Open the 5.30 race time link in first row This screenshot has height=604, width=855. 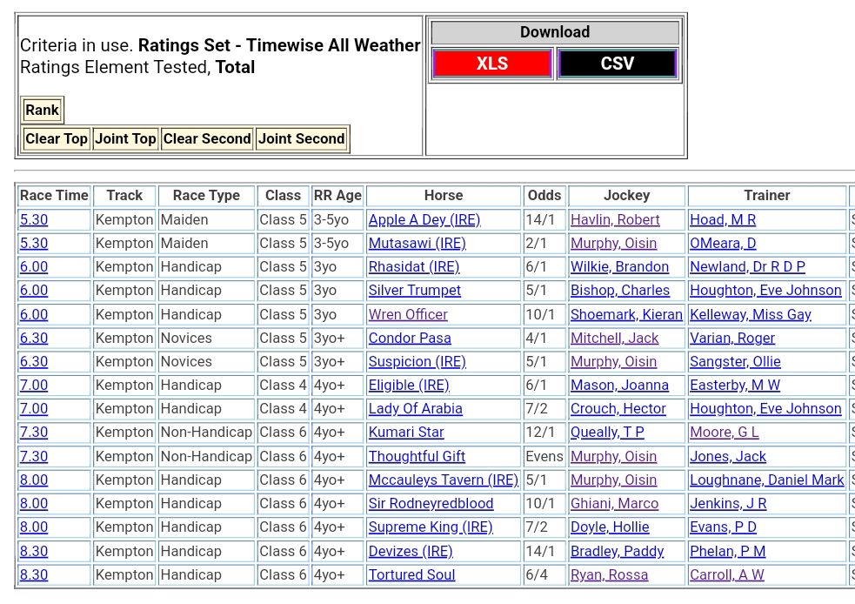34,220
